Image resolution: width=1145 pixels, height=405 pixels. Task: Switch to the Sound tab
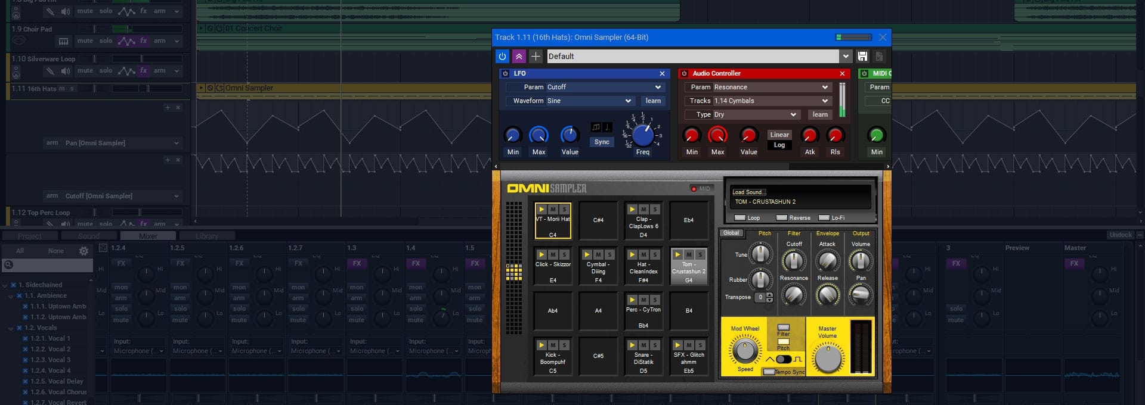click(89, 236)
